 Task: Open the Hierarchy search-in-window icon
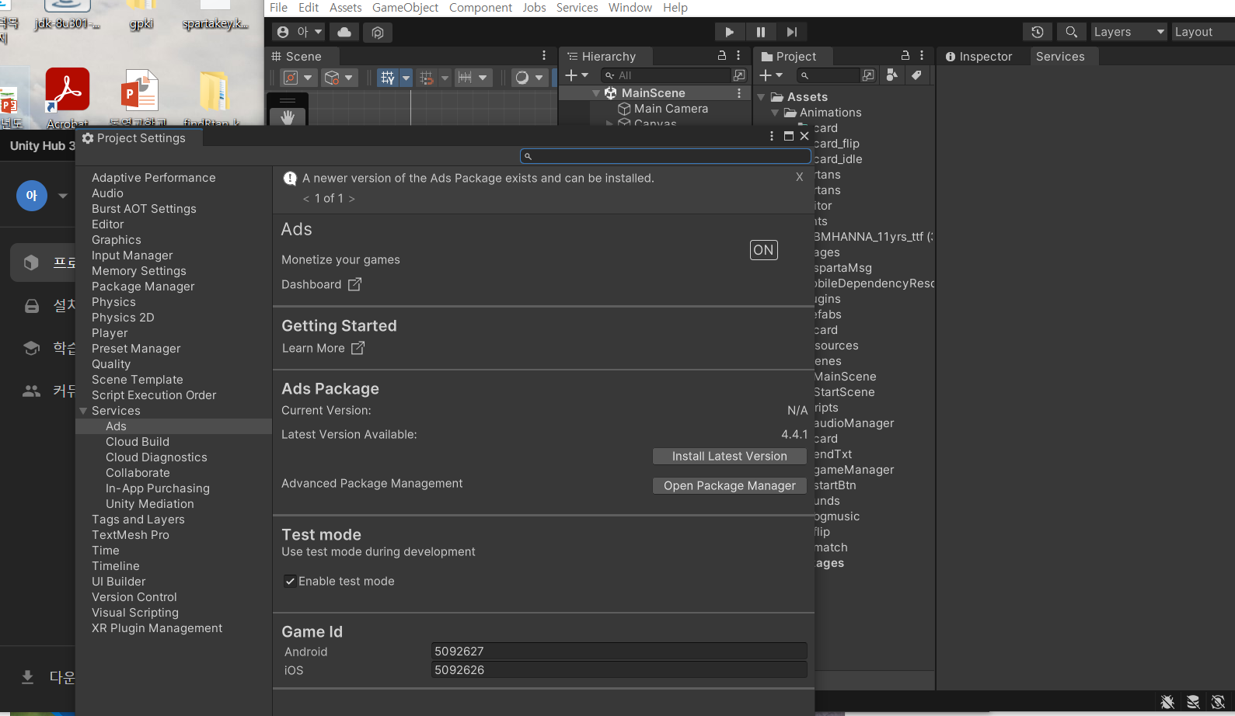click(739, 75)
